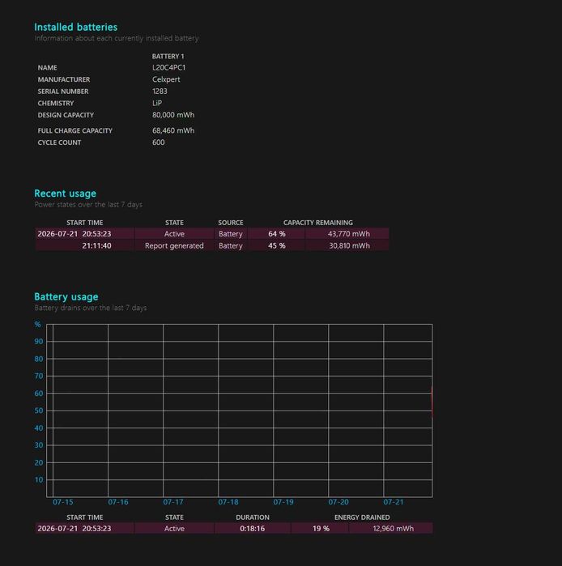562x566 pixels.
Task: Click the NAME row label
Action: [47, 68]
